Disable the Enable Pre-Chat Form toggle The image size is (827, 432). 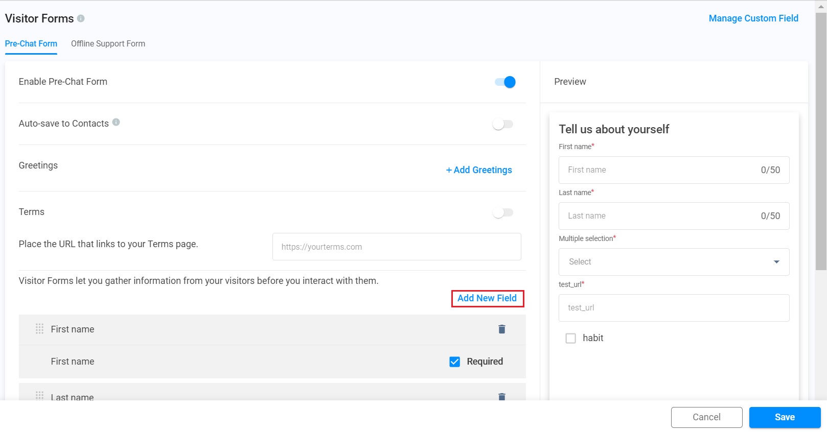(x=505, y=82)
